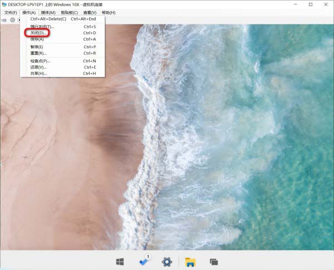
Task: Open the checkmark To Do app with badge
Action: pos(144,261)
